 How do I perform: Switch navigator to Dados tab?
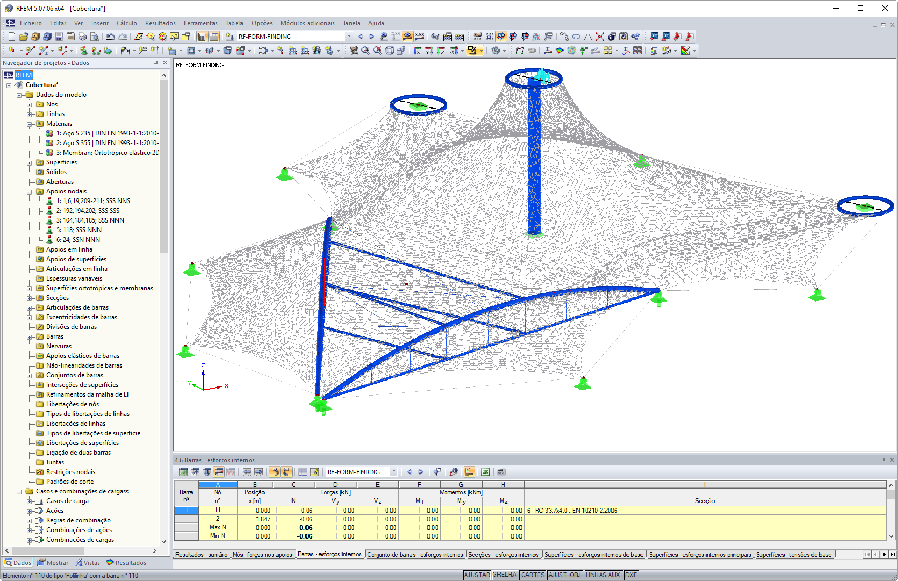click(x=18, y=563)
